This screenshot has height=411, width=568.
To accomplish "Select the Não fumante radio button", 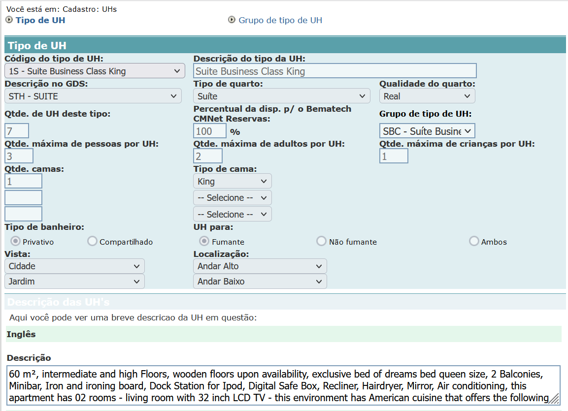I will 321,241.
